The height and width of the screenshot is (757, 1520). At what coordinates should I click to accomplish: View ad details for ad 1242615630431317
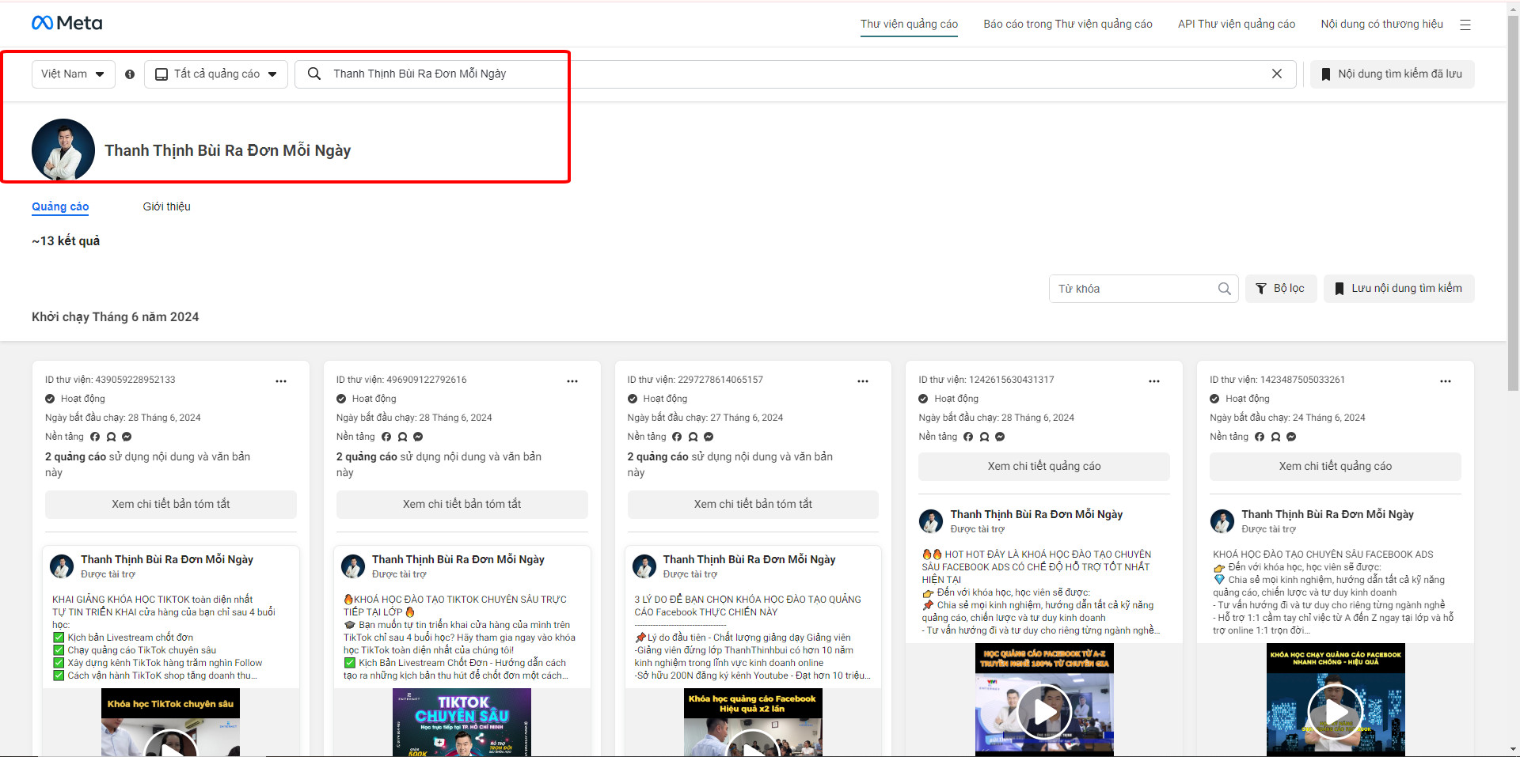[1044, 467]
